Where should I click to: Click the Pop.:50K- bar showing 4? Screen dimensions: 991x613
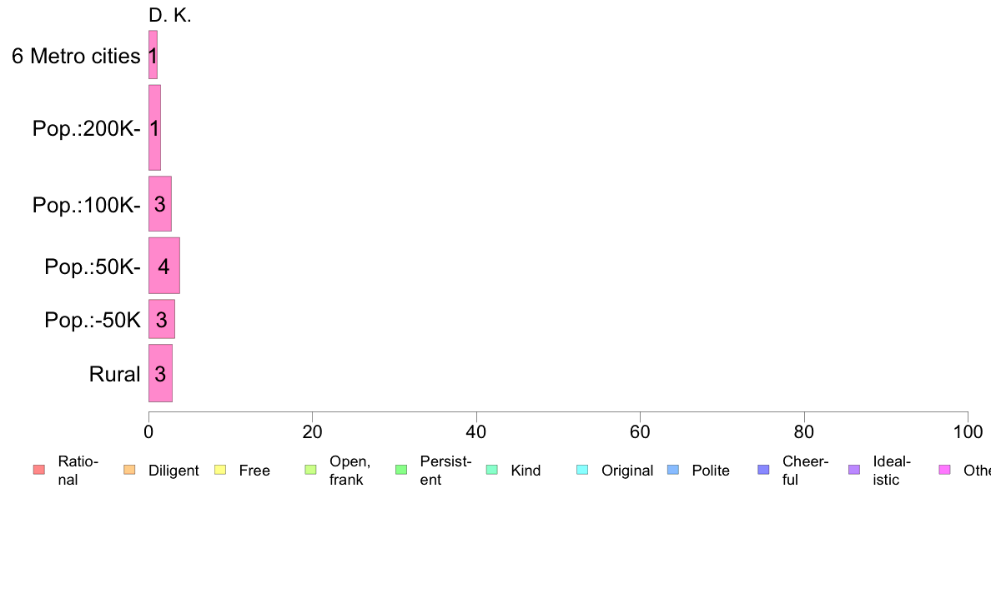[164, 266]
